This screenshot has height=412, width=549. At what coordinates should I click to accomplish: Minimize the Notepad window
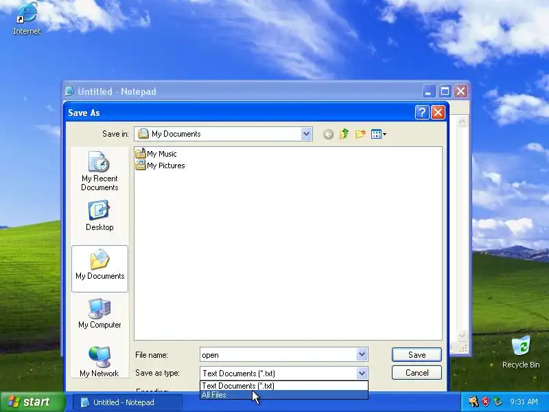(428, 91)
